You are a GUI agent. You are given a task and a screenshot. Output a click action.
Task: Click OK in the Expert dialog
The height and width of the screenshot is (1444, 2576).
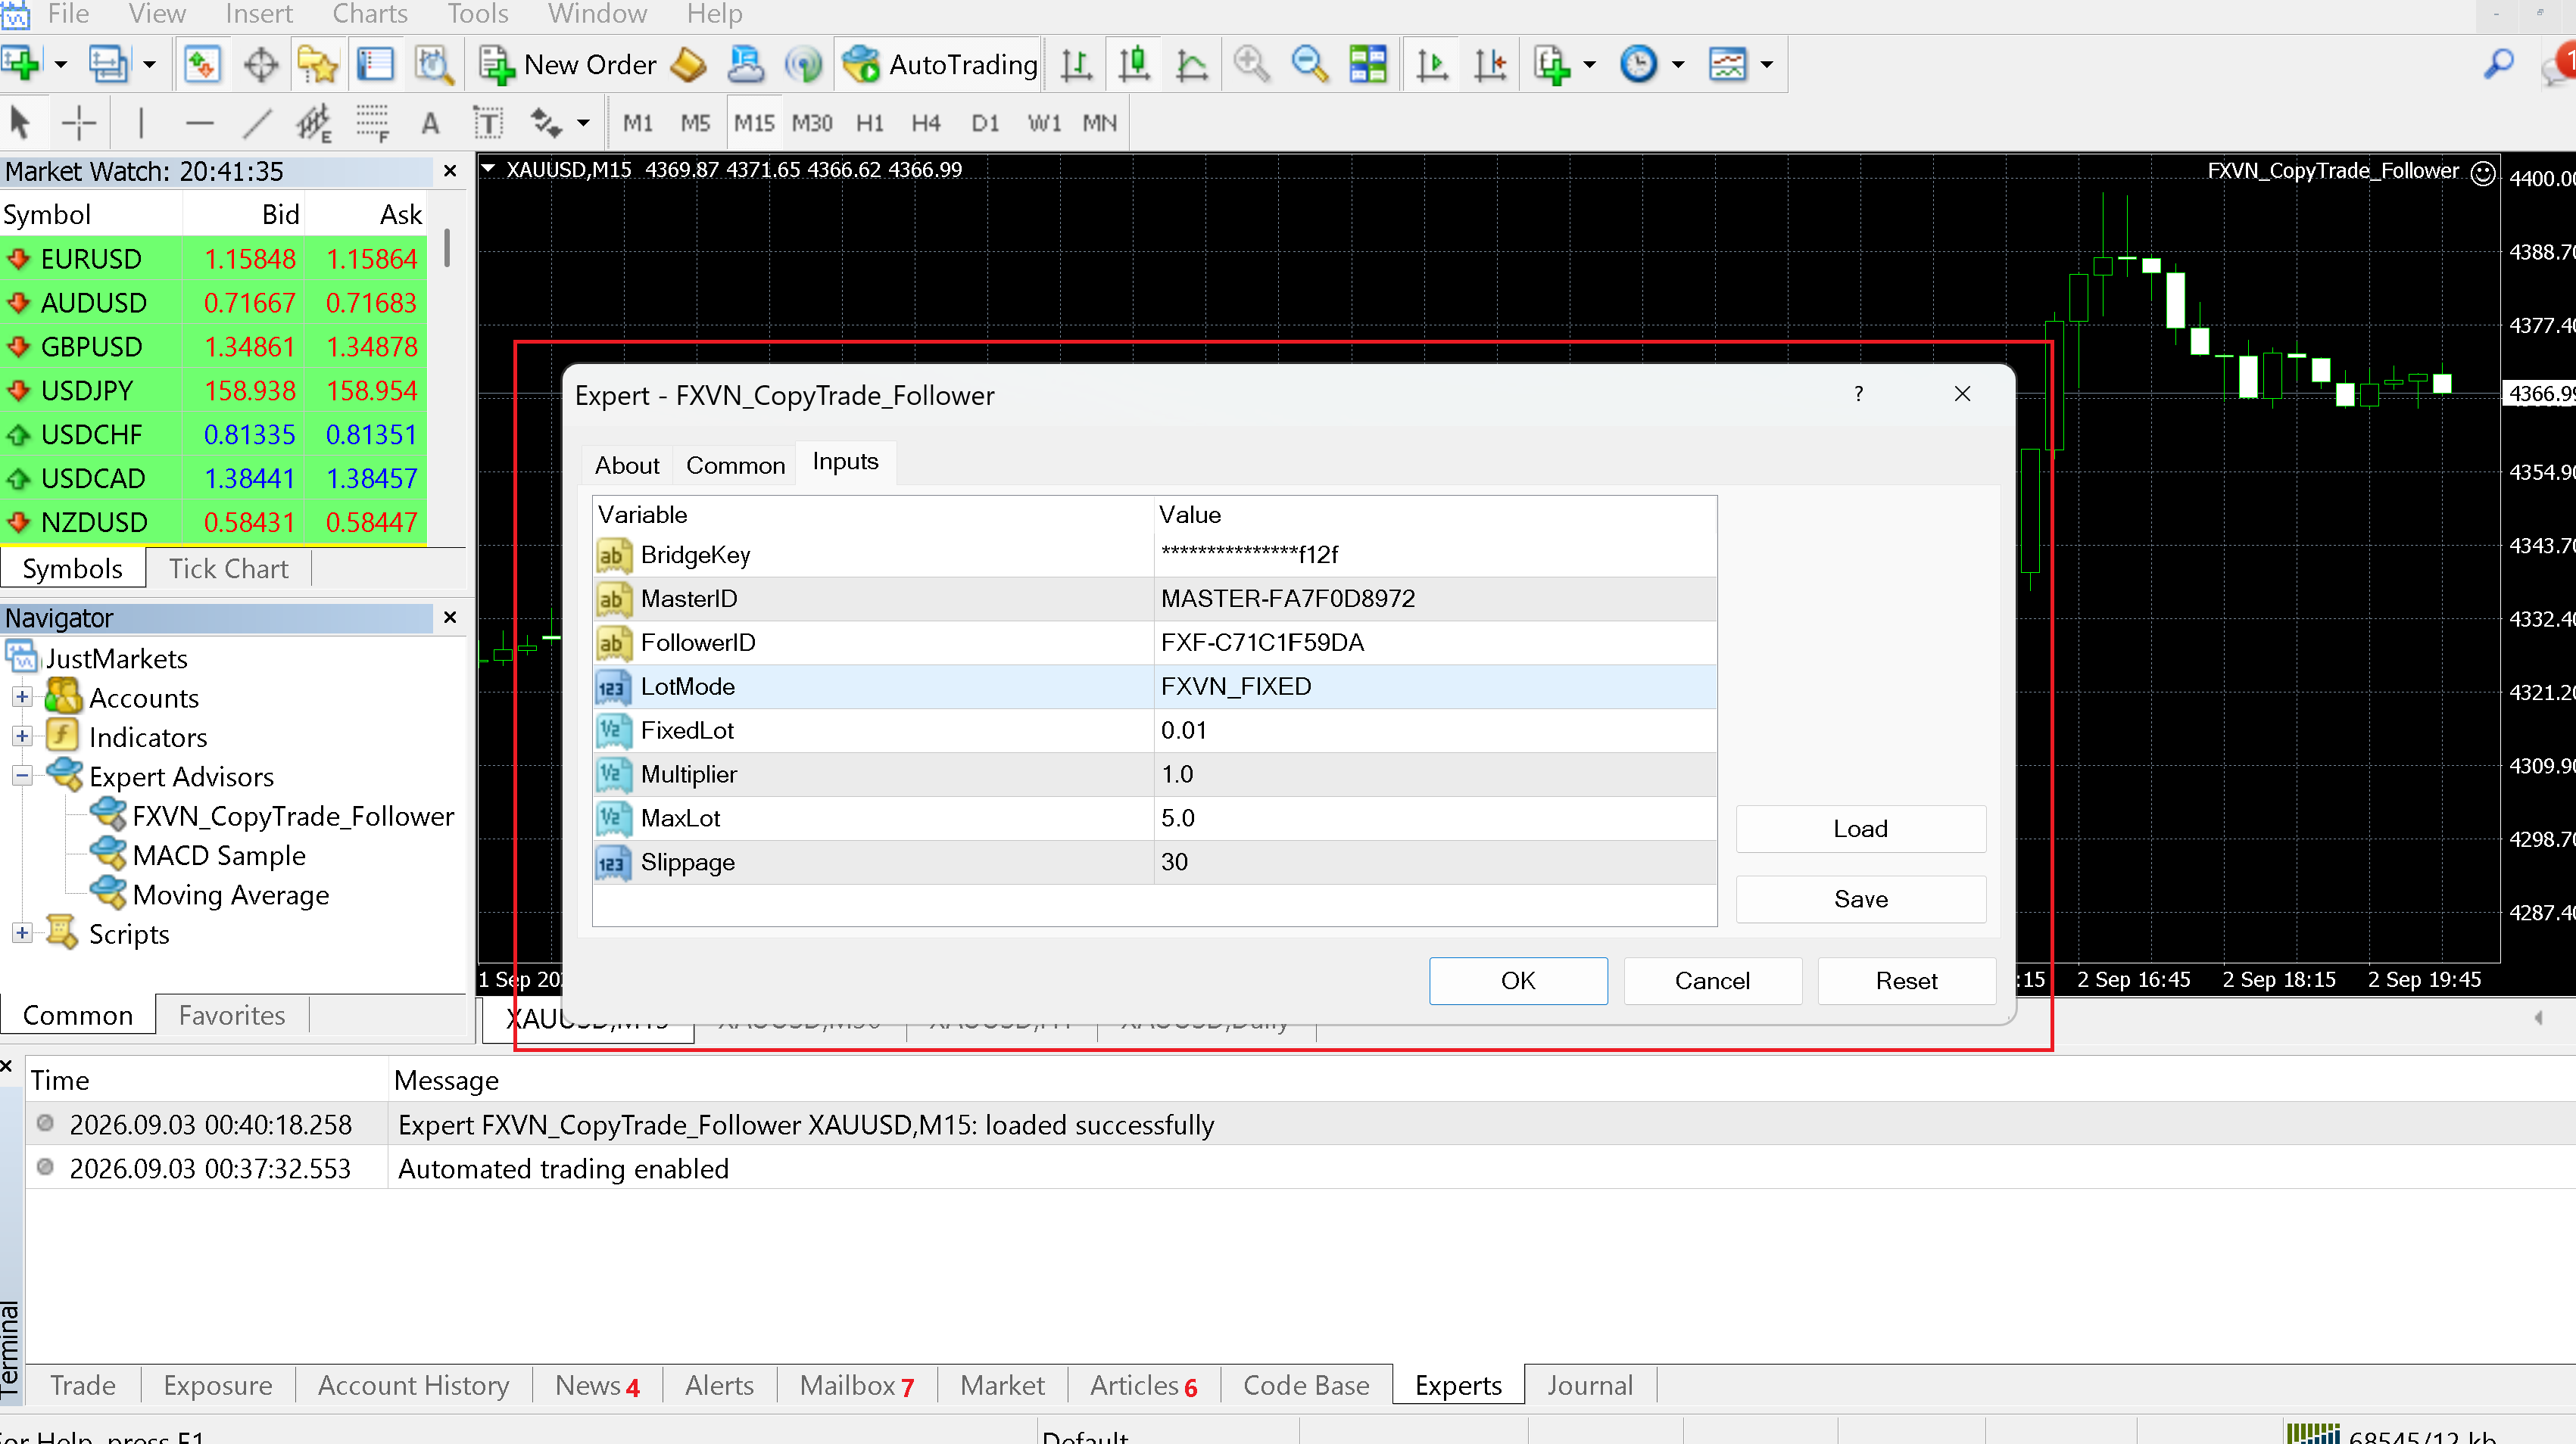(1518, 980)
